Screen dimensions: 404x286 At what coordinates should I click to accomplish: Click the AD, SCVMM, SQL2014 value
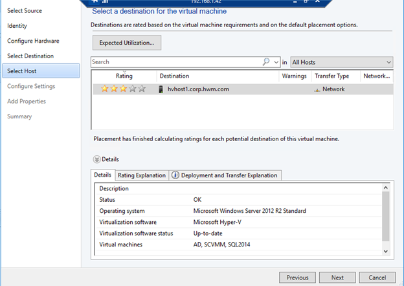tap(221, 245)
